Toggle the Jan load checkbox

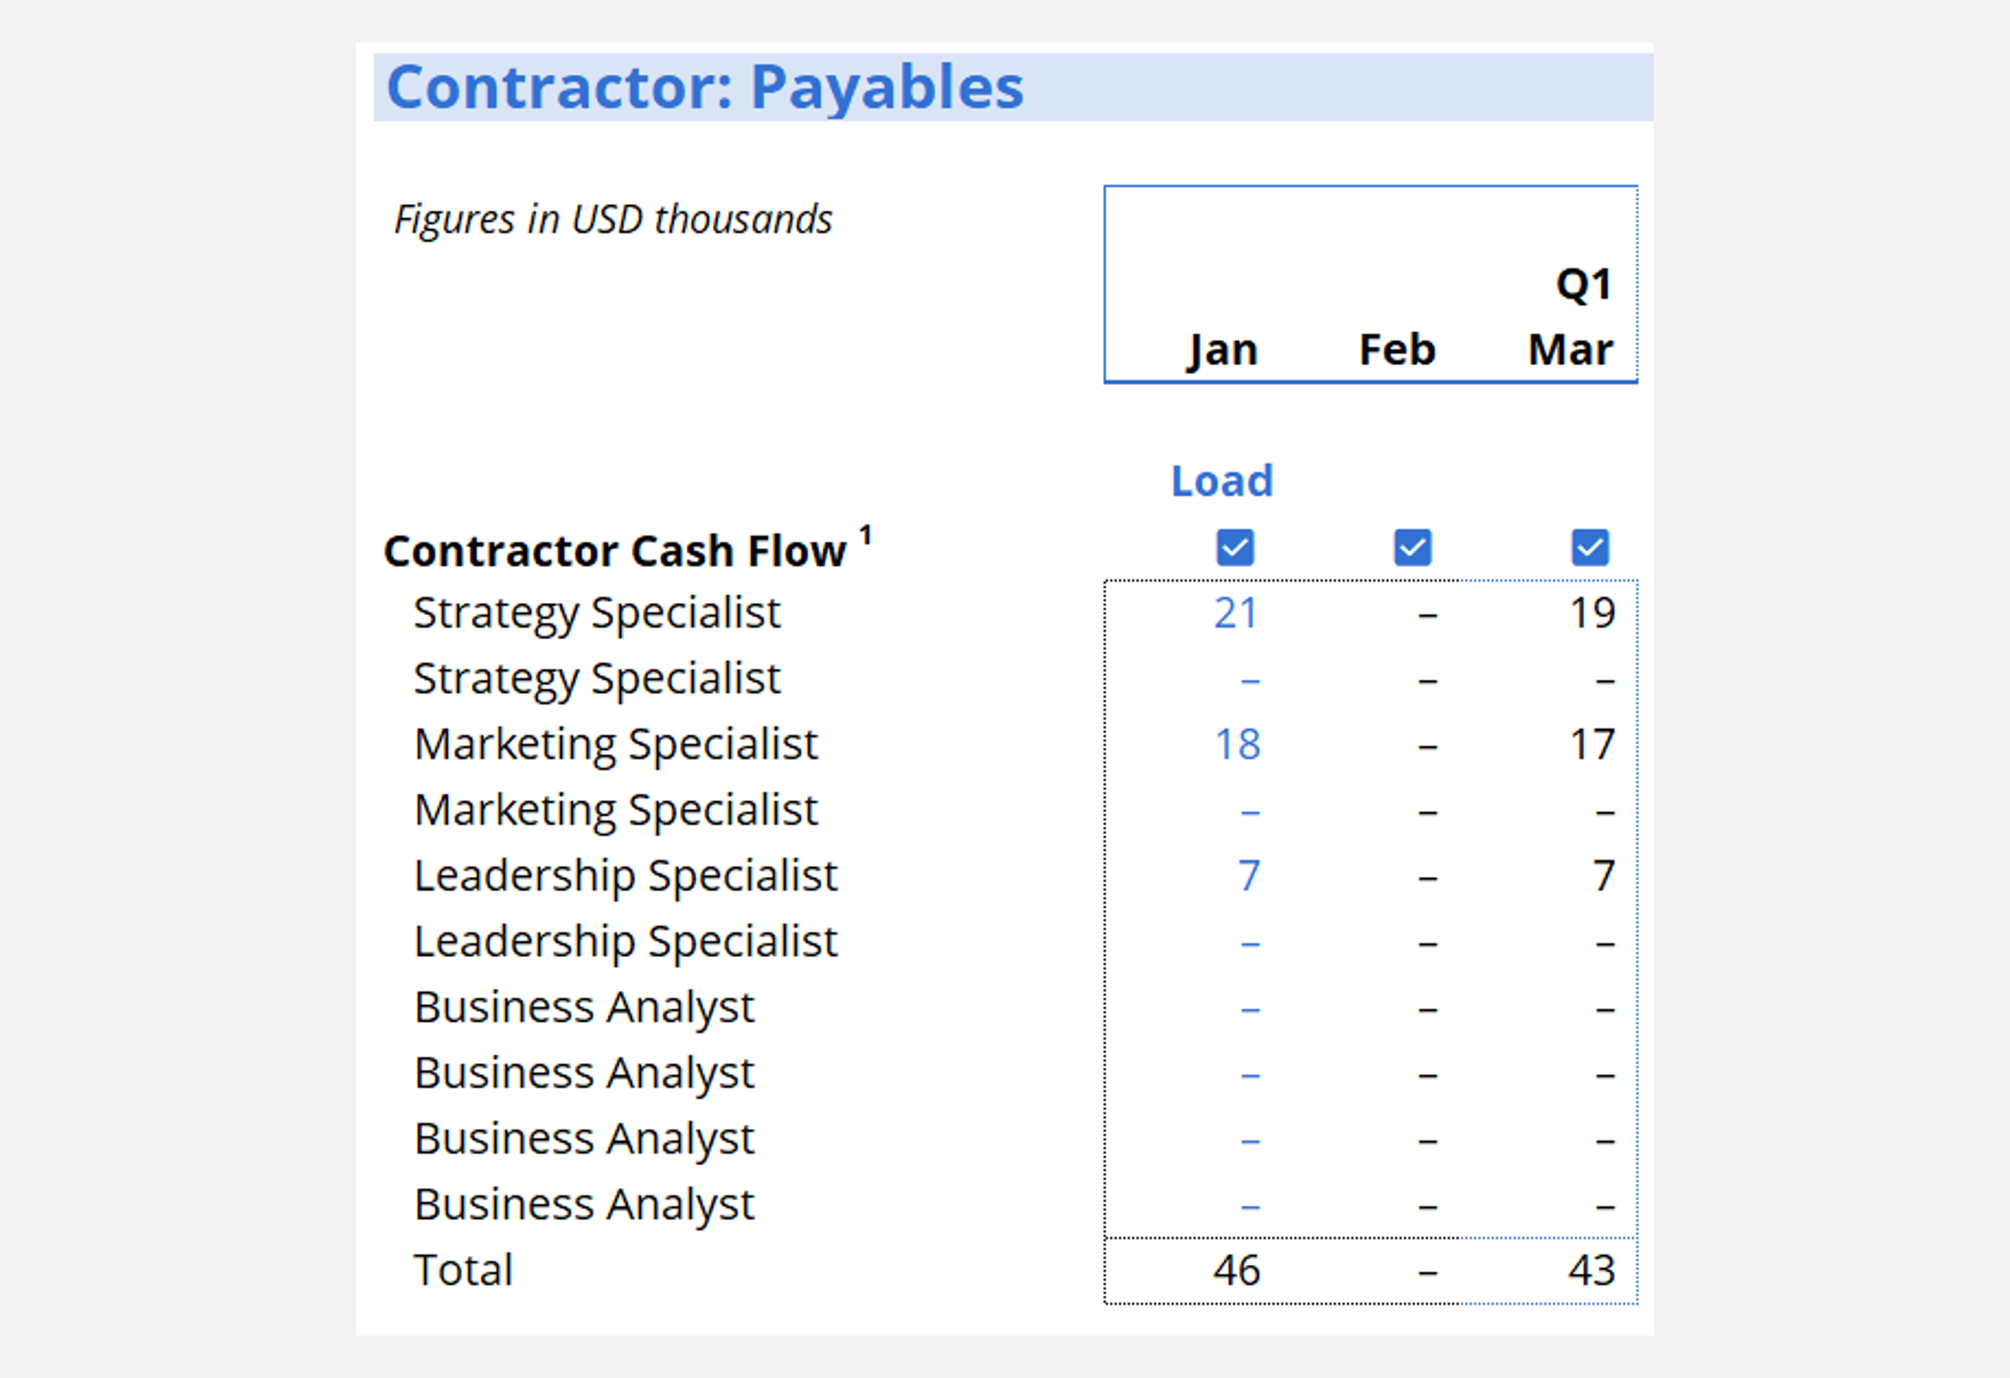coord(1235,547)
